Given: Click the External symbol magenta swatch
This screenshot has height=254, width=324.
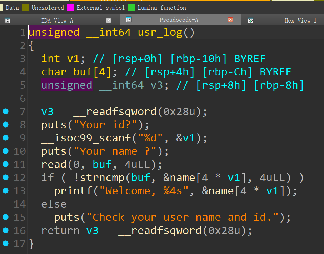Looking at the screenshot, I should click(x=70, y=8).
